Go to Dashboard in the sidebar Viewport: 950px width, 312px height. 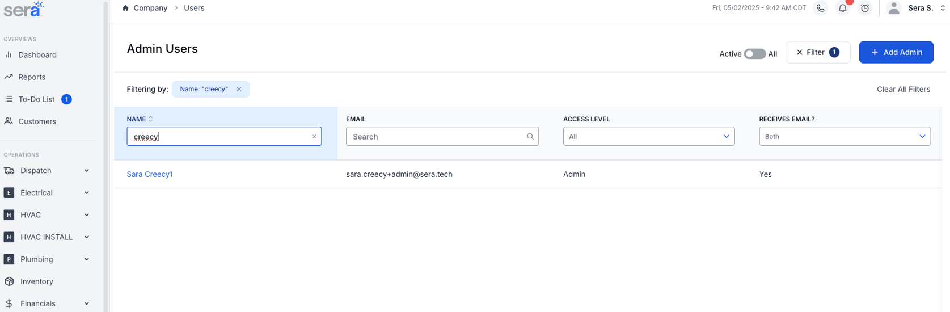point(37,55)
